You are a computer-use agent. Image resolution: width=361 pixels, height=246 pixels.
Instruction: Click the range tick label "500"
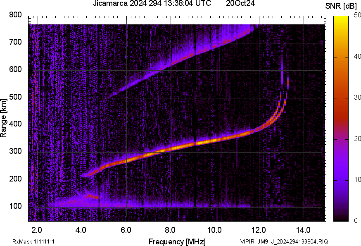point(15,97)
